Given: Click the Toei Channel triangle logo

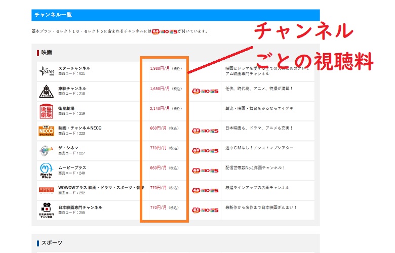Looking at the screenshot, I should [x=47, y=91].
